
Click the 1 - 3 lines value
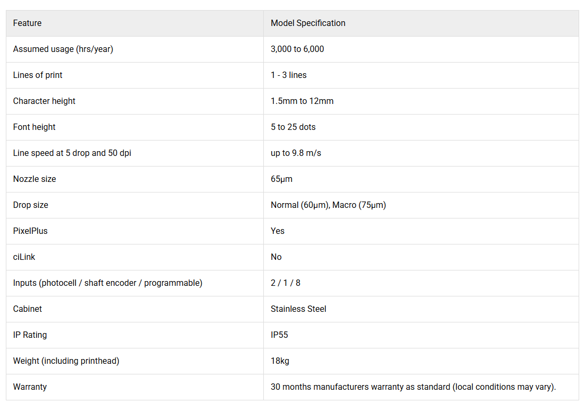coord(289,75)
